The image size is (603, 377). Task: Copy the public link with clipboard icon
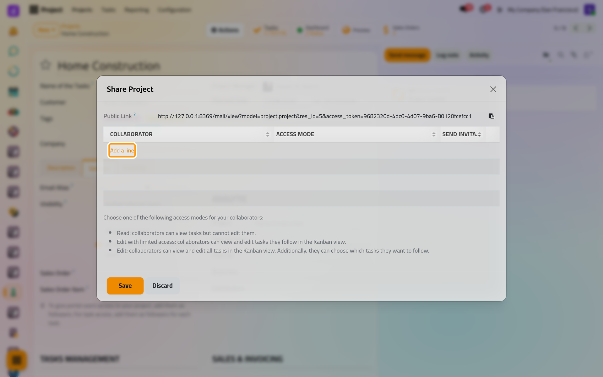(491, 116)
